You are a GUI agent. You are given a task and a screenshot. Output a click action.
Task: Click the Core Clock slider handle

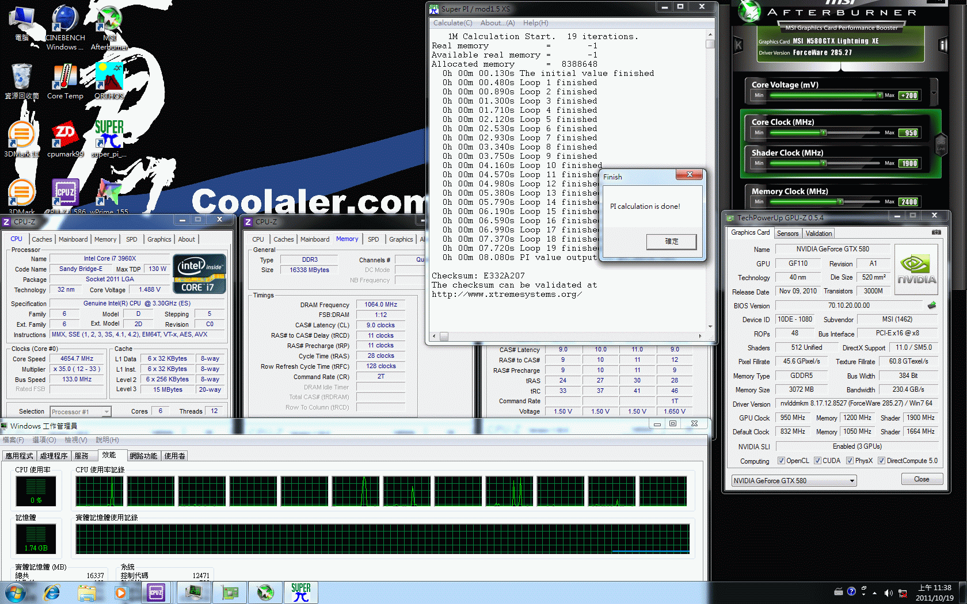tap(824, 132)
